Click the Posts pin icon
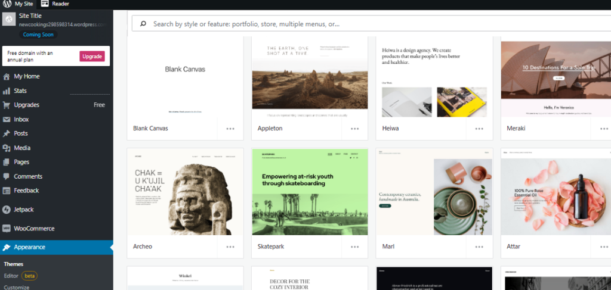 click(6, 134)
